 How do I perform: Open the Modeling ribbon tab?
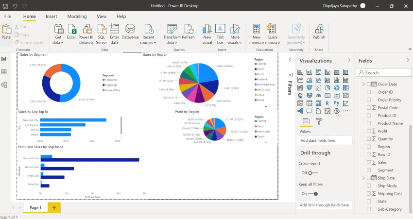tap(77, 17)
